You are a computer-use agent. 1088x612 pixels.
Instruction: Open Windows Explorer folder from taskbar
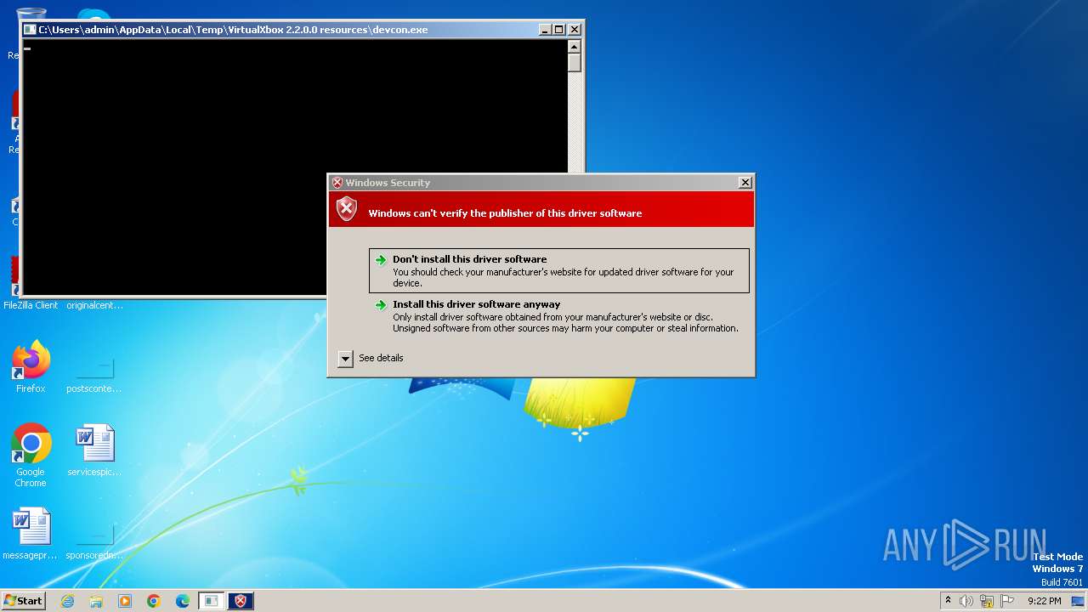96,601
